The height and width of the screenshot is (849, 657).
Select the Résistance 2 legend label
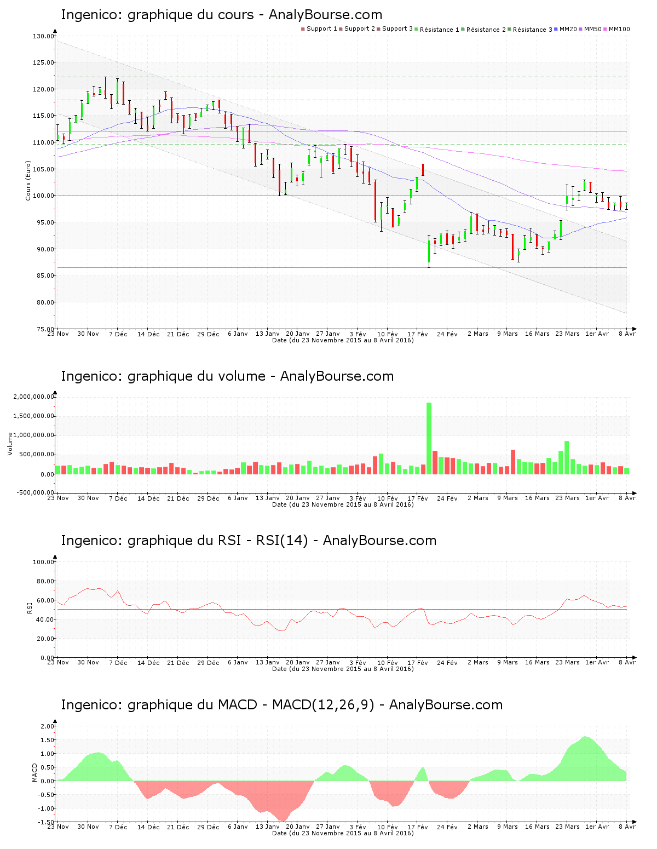click(486, 30)
